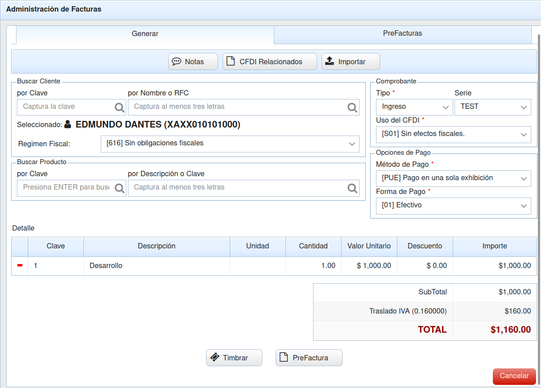The width and height of the screenshot is (541, 388).
Task: Click the quantity cell '1.00'
Action: tap(314, 266)
